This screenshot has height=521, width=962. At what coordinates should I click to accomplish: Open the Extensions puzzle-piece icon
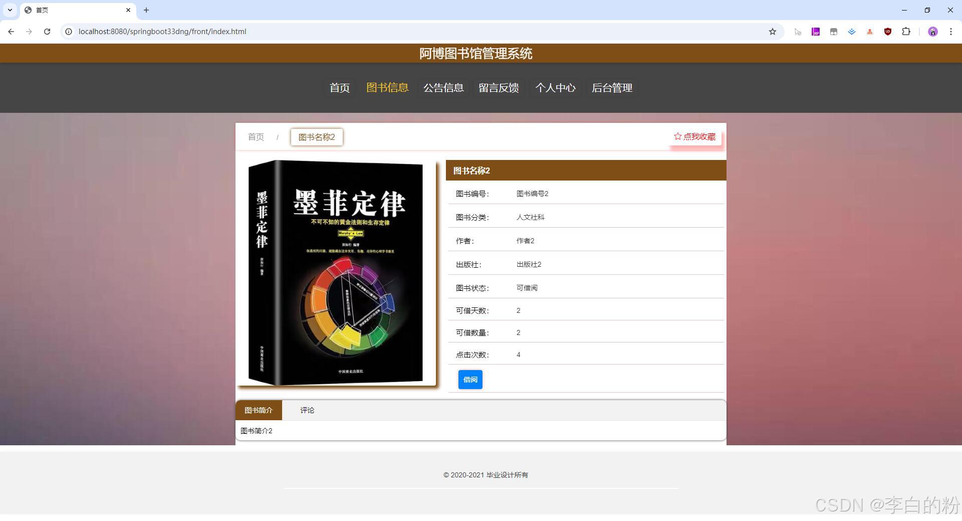pyautogui.click(x=906, y=32)
